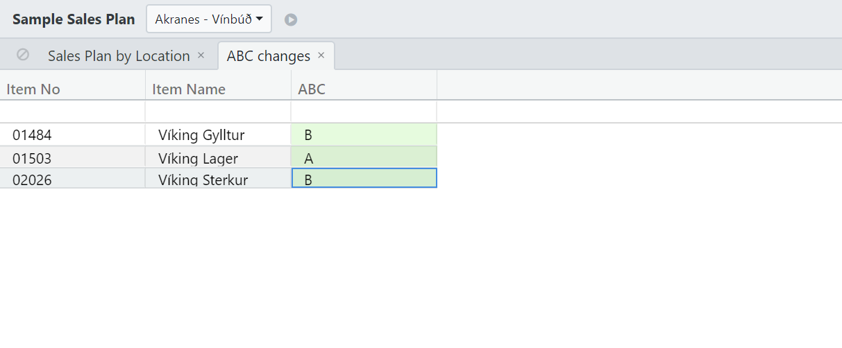This screenshot has width=842, height=348.
Task: Click the filter field under Item Name
Action: 218,112
